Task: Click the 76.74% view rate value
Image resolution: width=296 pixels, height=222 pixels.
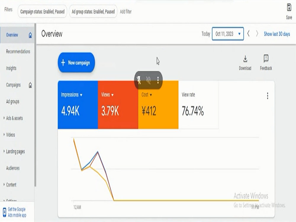Action: click(x=193, y=111)
